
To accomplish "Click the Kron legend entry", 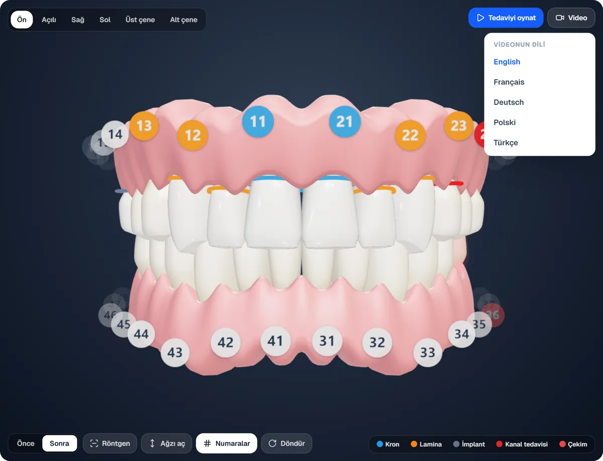I will coord(388,444).
